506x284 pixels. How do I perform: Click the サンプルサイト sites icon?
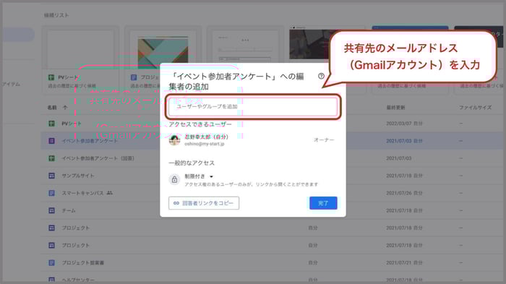(51, 176)
